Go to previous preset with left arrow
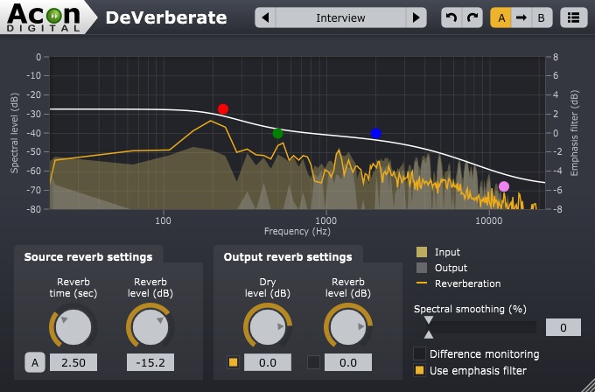 pos(266,17)
